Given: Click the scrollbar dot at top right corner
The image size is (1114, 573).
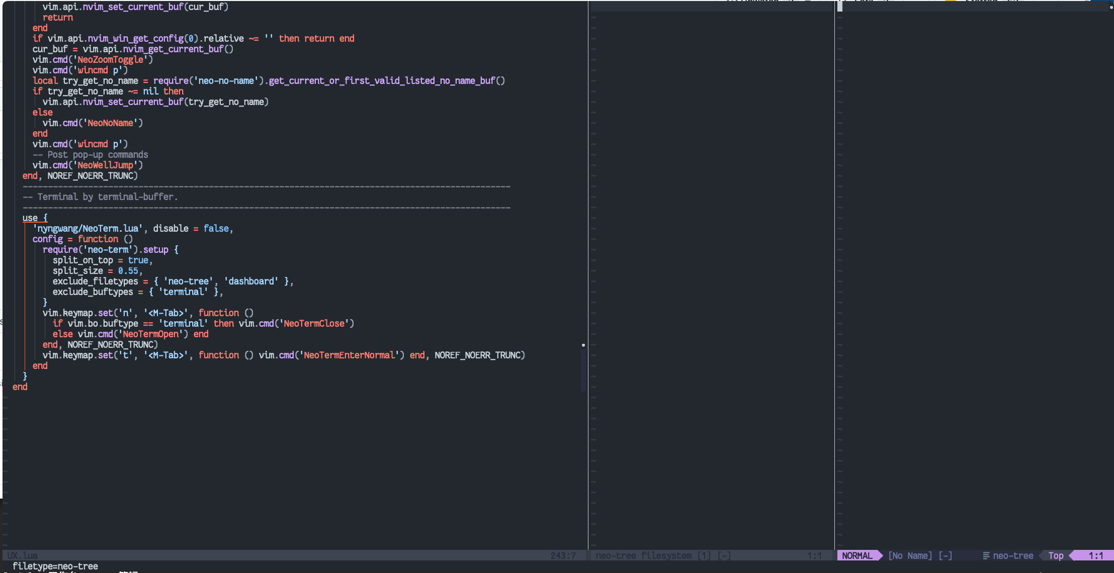Looking at the screenshot, I should (1110, 8).
